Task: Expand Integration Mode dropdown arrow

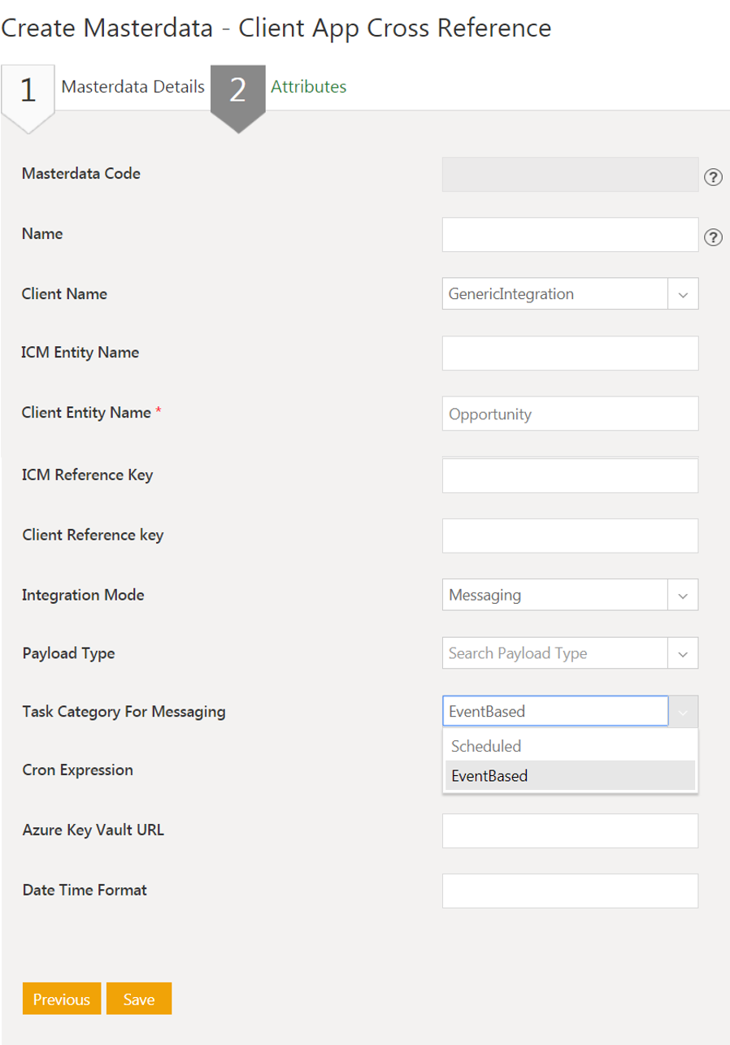Action: pyautogui.click(x=683, y=596)
